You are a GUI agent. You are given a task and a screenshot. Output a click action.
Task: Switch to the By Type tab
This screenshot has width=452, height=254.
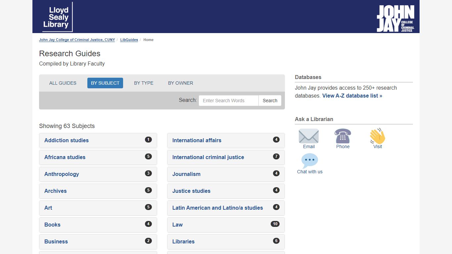pyautogui.click(x=144, y=83)
